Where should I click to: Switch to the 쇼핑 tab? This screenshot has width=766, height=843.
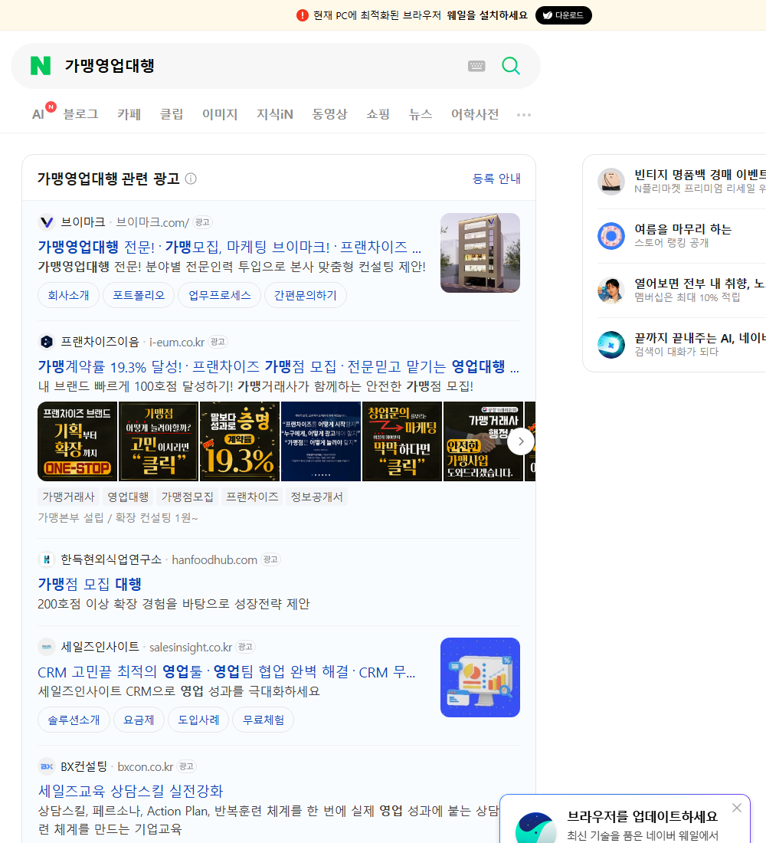pos(378,114)
